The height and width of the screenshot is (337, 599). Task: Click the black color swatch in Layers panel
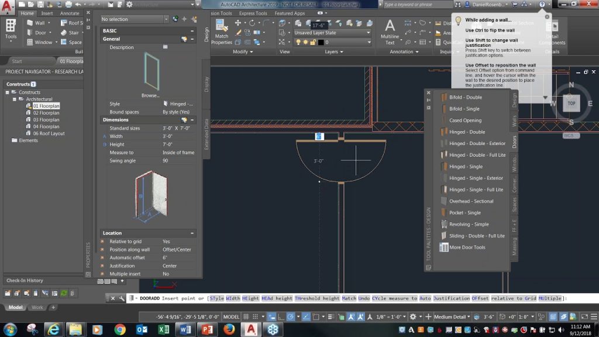(x=321, y=42)
